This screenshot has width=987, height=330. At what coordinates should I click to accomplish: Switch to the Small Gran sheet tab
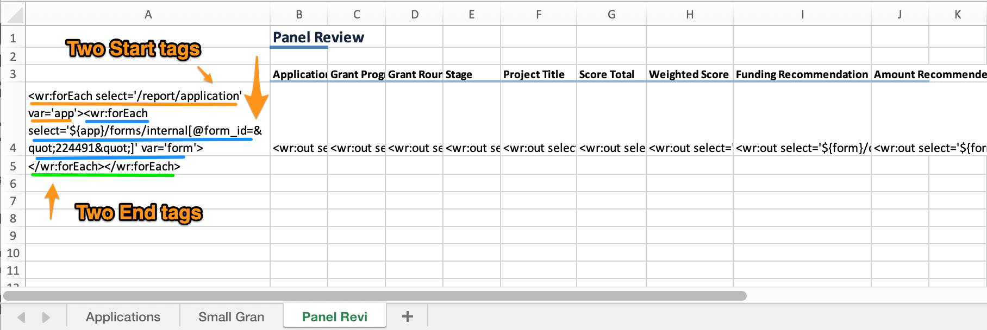pos(231,317)
